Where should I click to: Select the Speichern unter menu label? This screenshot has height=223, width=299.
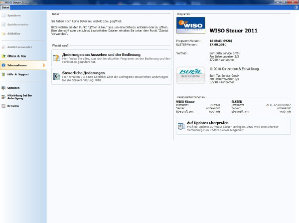[18, 24]
